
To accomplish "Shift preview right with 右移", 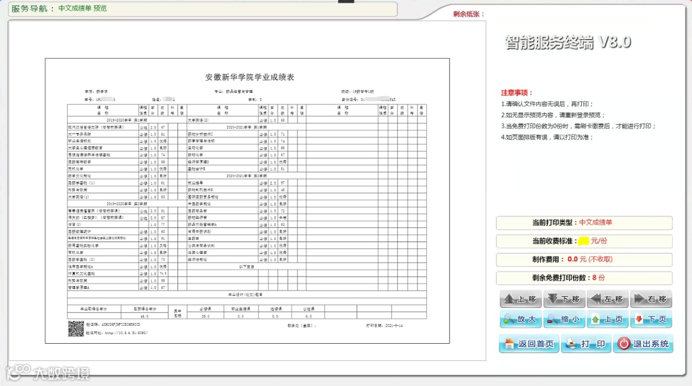I will [x=651, y=299].
